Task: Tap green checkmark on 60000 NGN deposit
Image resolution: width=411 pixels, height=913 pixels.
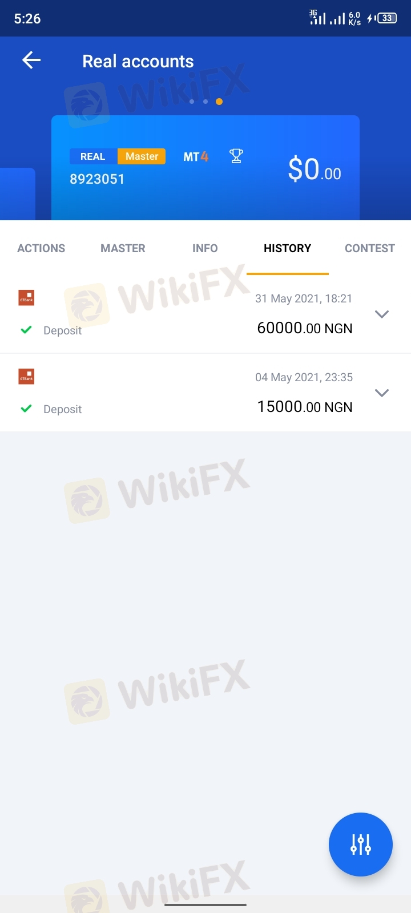Action: [x=26, y=330]
